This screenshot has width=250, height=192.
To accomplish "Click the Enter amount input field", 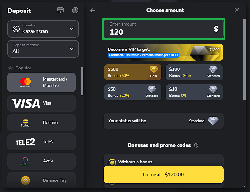I will point(164,29).
